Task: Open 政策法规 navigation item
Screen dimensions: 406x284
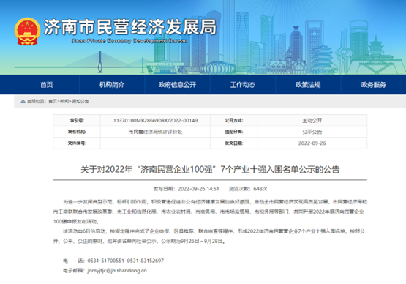Action: (x=308, y=85)
